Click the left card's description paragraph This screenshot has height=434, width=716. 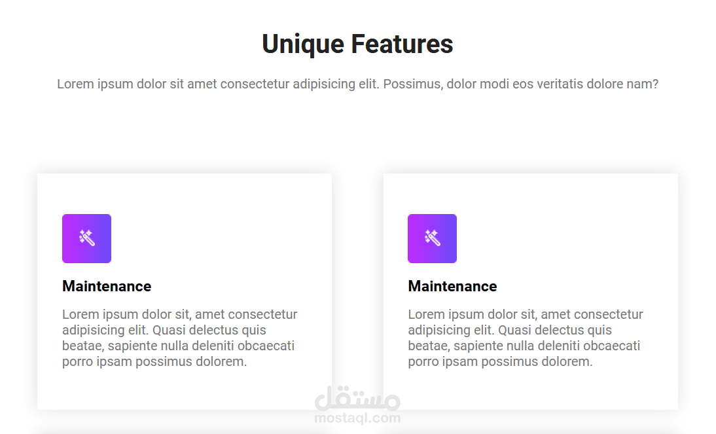pos(179,338)
